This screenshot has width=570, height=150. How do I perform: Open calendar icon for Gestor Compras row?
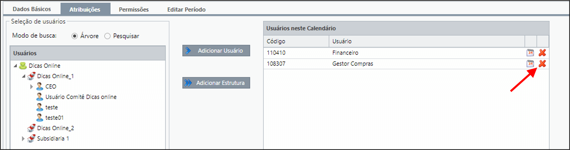tap(530, 64)
